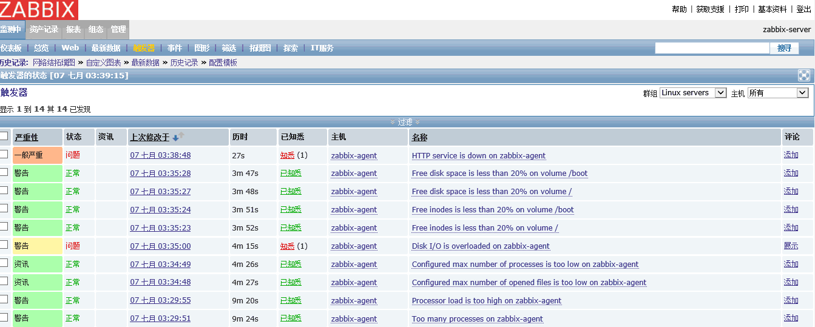Open Configured max number of opened files trigger link
The image size is (815, 327).
[529, 283]
